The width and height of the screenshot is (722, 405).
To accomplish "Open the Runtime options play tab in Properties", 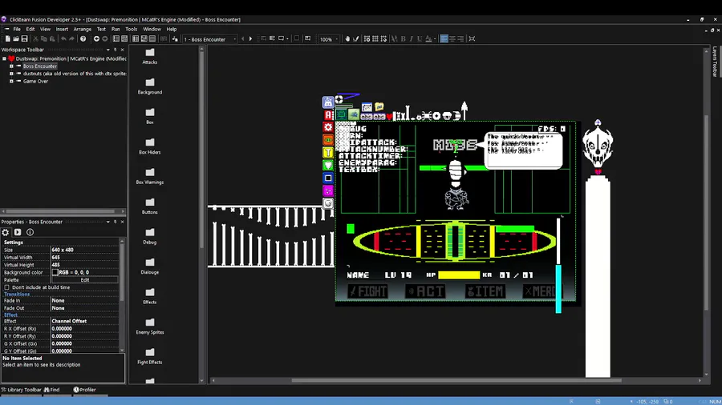I will tap(18, 232).
